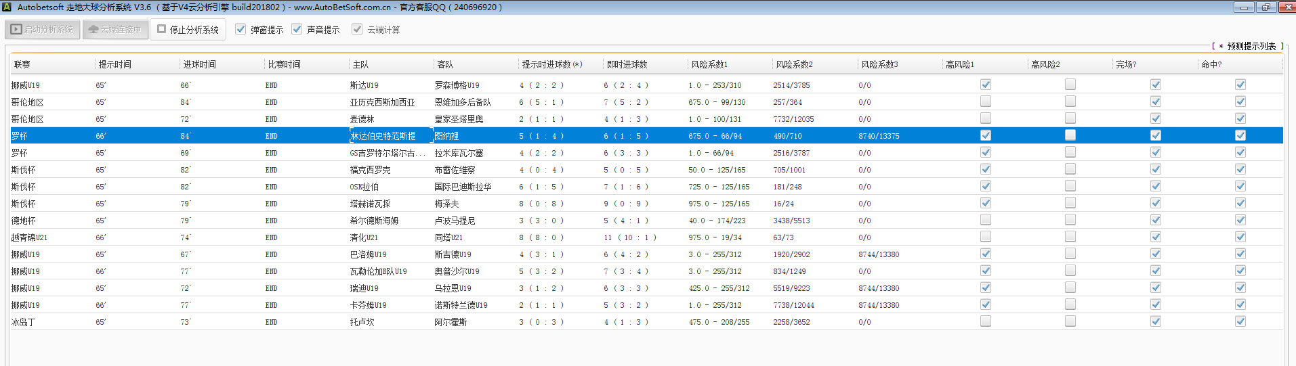This screenshot has width=1296, height=366.
Task: Check 高风险2 box for 林达伯史特范斯提 row
Action: pos(1070,135)
